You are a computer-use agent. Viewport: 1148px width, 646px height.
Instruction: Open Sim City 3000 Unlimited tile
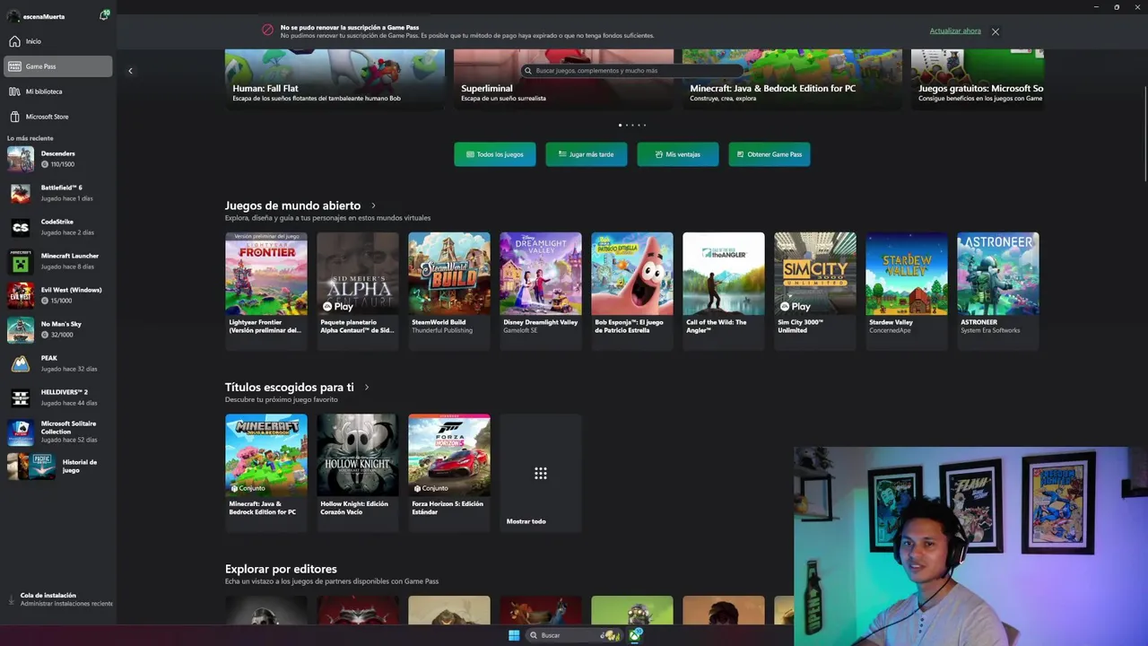815,291
